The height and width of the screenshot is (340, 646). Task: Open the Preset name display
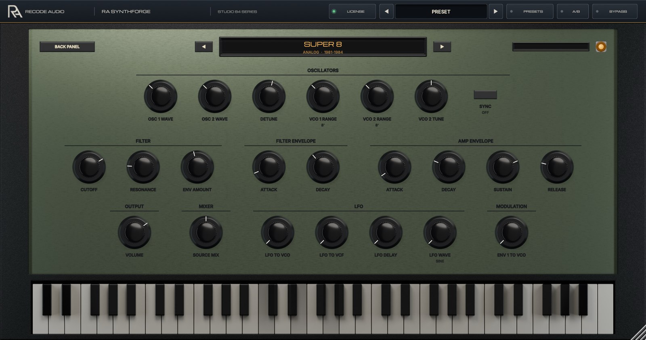point(441,11)
